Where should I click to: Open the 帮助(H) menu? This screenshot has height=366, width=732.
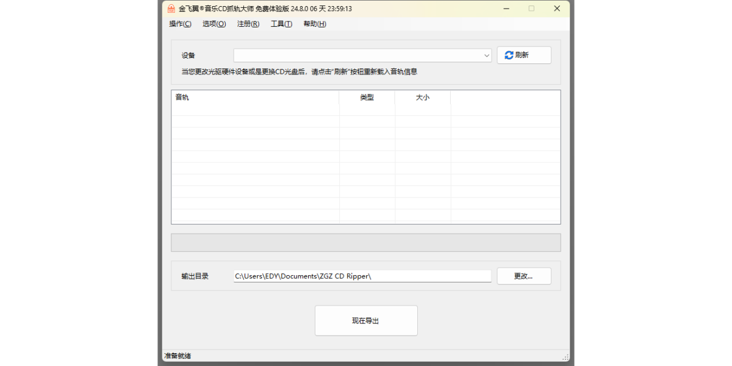(x=314, y=23)
